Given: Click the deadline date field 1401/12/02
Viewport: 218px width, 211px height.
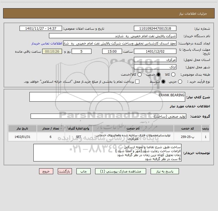Looking at the screenshot, I should click(155, 51).
